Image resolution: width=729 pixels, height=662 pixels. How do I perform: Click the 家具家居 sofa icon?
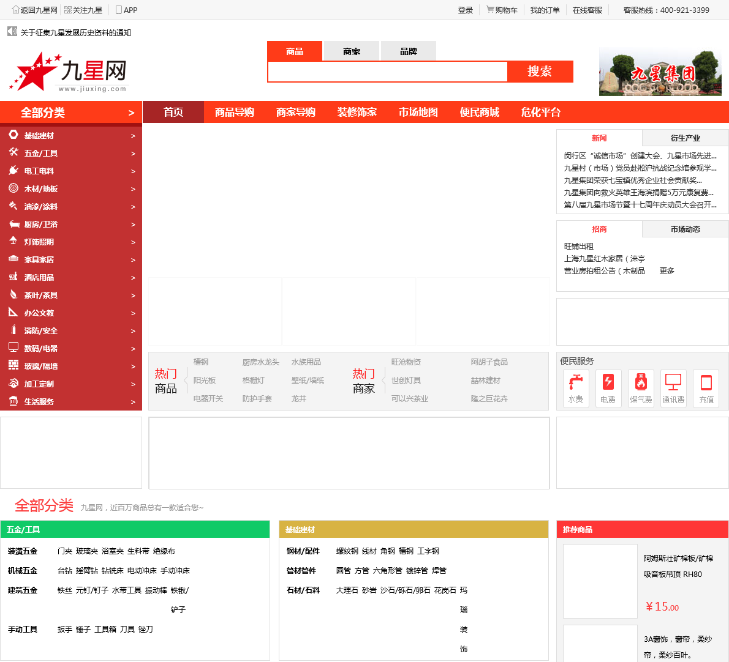click(13, 259)
